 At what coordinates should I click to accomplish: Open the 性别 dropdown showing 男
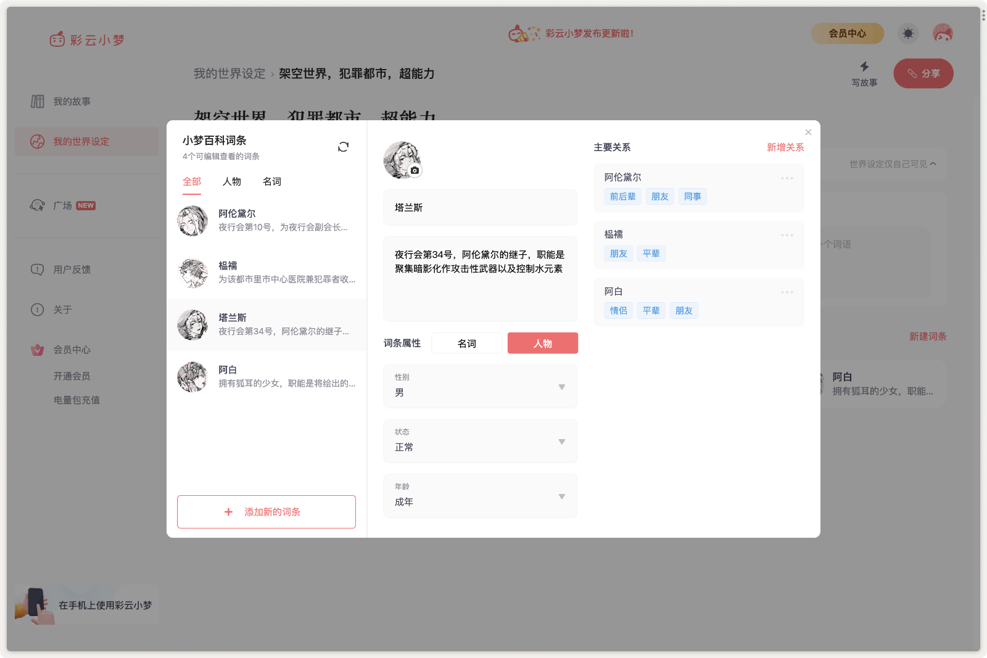click(x=480, y=387)
